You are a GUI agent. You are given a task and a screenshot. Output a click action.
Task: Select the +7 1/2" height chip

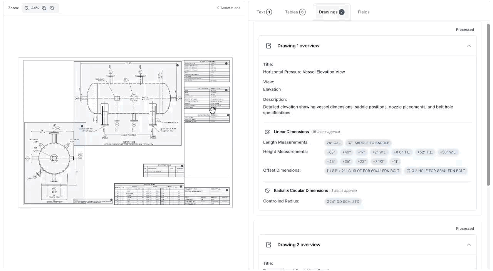(x=379, y=162)
